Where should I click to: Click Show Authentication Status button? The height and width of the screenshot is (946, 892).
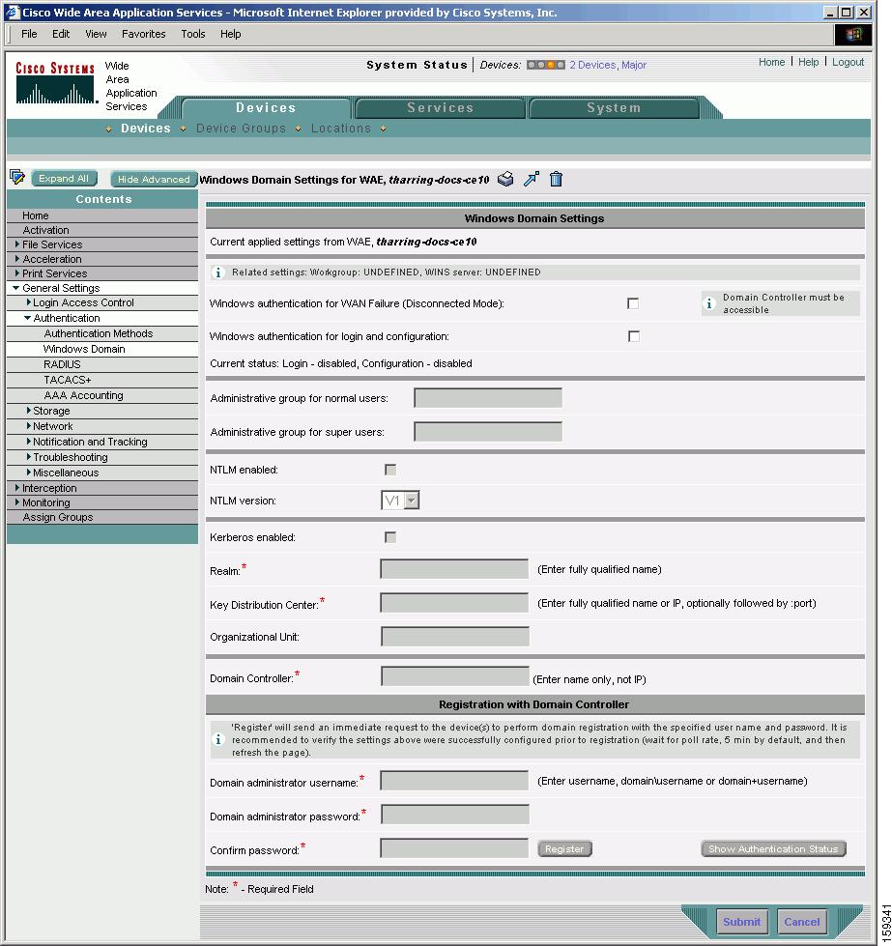click(x=773, y=848)
